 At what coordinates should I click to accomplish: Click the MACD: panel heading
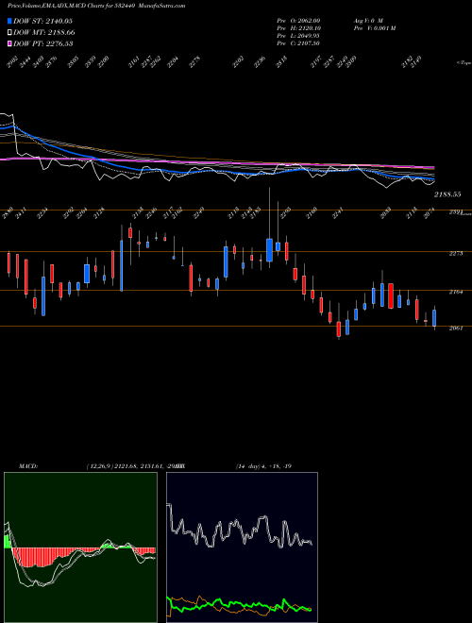pyautogui.click(x=28, y=466)
